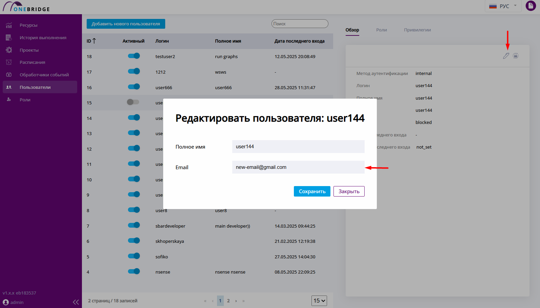Toggle active switch for sbardeveloper
Screen dimensions: 540x308
click(134, 225)
